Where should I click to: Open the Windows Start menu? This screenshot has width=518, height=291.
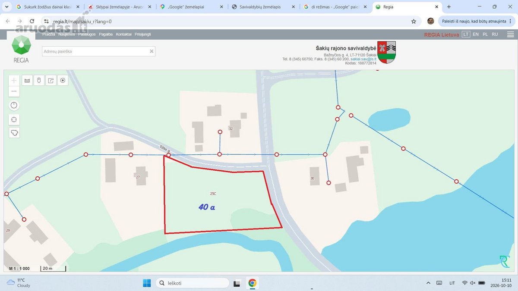point(147,283)
